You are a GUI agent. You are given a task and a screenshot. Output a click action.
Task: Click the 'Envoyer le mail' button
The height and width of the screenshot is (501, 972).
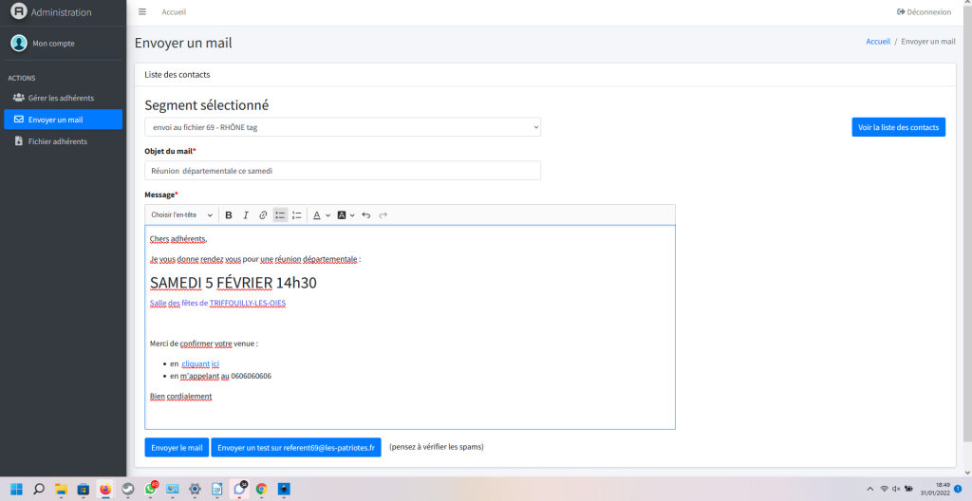[177, 447]
